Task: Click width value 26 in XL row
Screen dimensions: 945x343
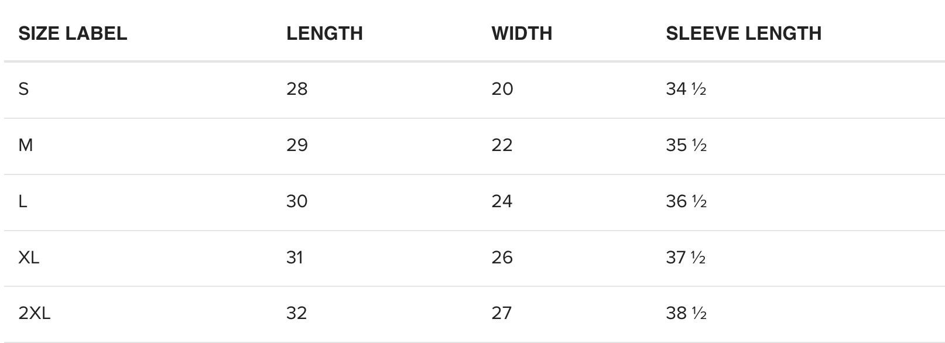Action: (502, 258)
